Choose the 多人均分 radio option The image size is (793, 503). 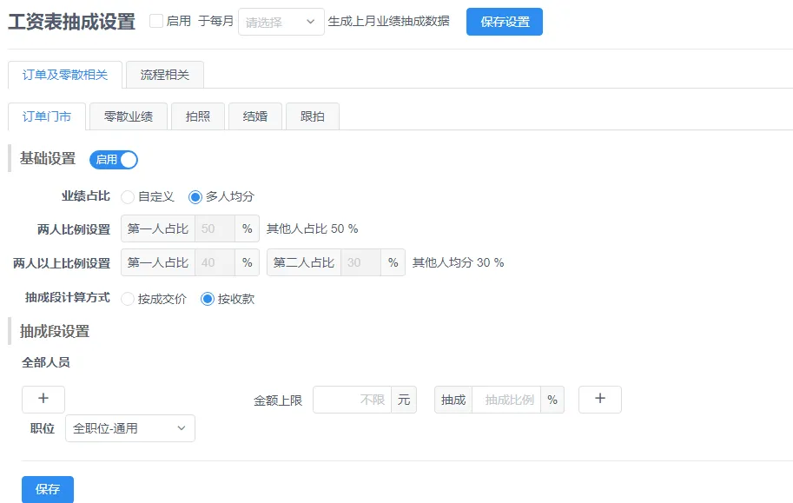tap(195, 197)
